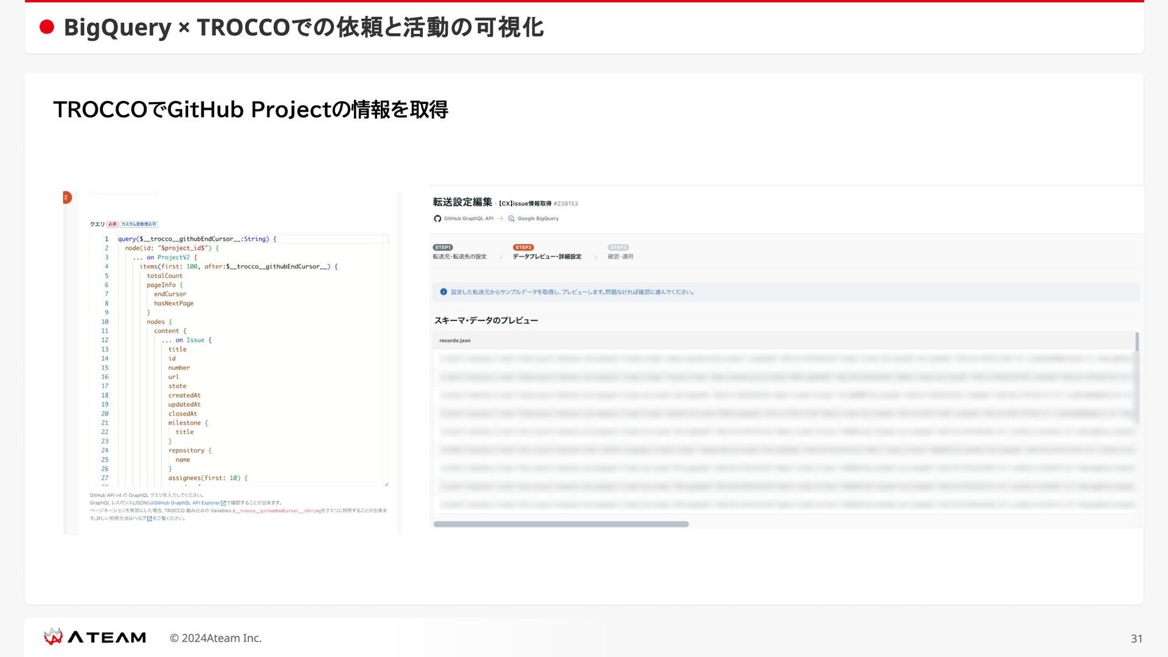Click the page number 31
Screen dimensions: 1168x657
tap(1136, 638)
